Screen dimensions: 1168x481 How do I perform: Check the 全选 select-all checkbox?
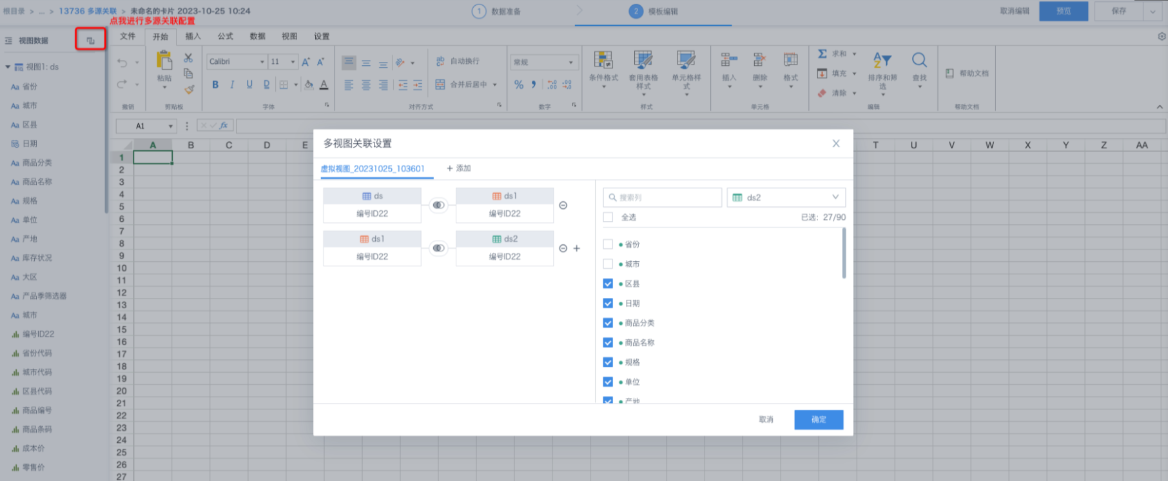click(x=608, y=217)
